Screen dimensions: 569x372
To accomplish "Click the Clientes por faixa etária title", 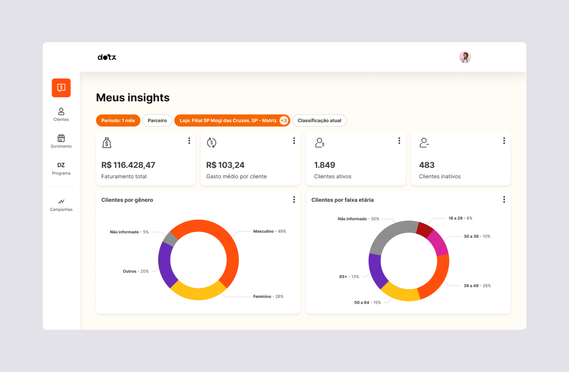I will (342, 200).
